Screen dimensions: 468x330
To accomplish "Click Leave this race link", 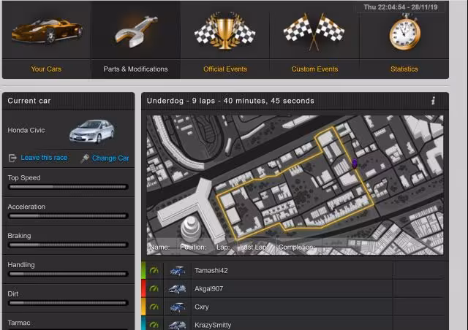I will 44,158.
